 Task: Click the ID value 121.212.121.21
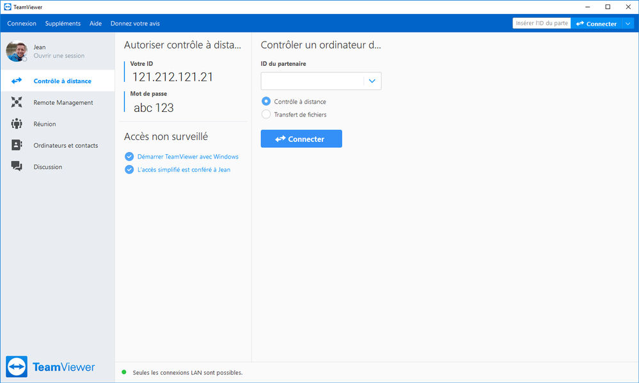pos(173,77)
